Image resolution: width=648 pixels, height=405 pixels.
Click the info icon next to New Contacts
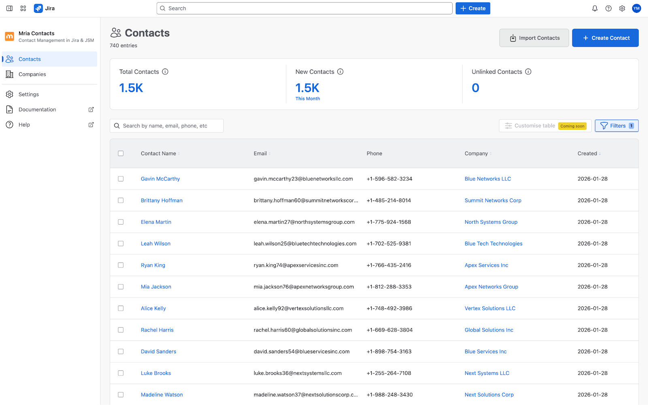tap(340, 72)
